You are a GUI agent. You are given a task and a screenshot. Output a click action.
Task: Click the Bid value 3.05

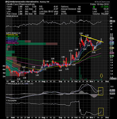34,12
